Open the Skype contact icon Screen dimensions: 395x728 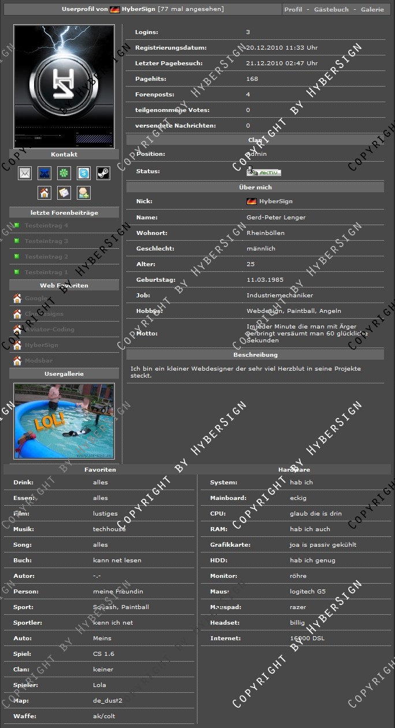coord(84,173)
